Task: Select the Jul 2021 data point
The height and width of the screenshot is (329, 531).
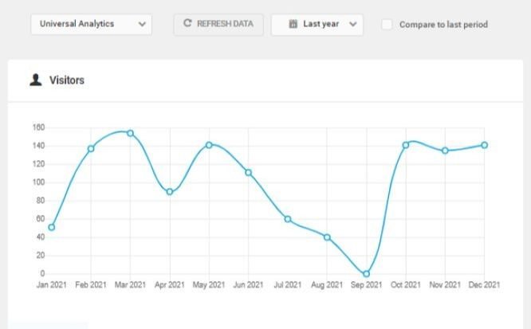Action: click(288, 219)
